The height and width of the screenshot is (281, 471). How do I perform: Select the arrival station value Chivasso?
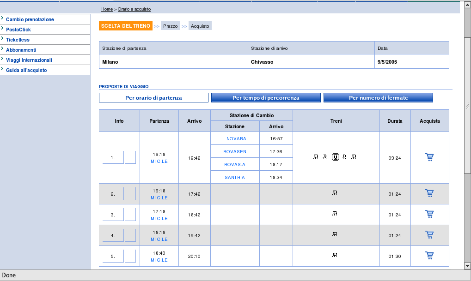point(262,62)
